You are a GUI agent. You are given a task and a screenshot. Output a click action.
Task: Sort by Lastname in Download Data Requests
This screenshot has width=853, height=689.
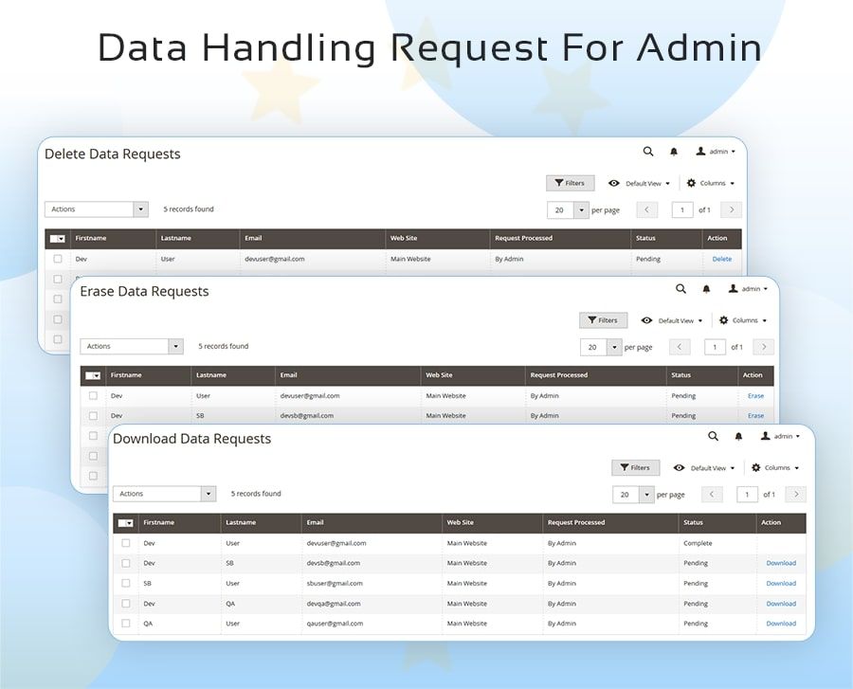pyautogui.click(x=241, y=522)
